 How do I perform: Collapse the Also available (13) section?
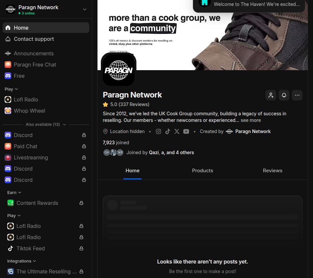46,124
